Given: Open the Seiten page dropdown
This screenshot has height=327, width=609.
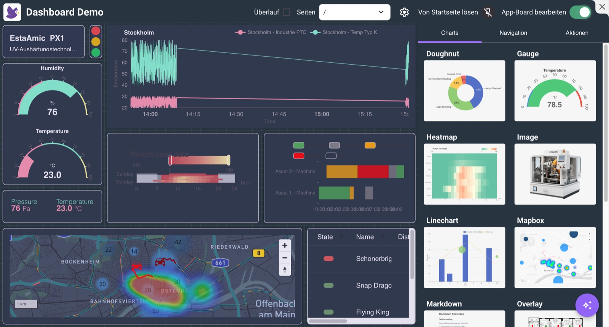Looking at the screenshot, I should pos(355,12).
